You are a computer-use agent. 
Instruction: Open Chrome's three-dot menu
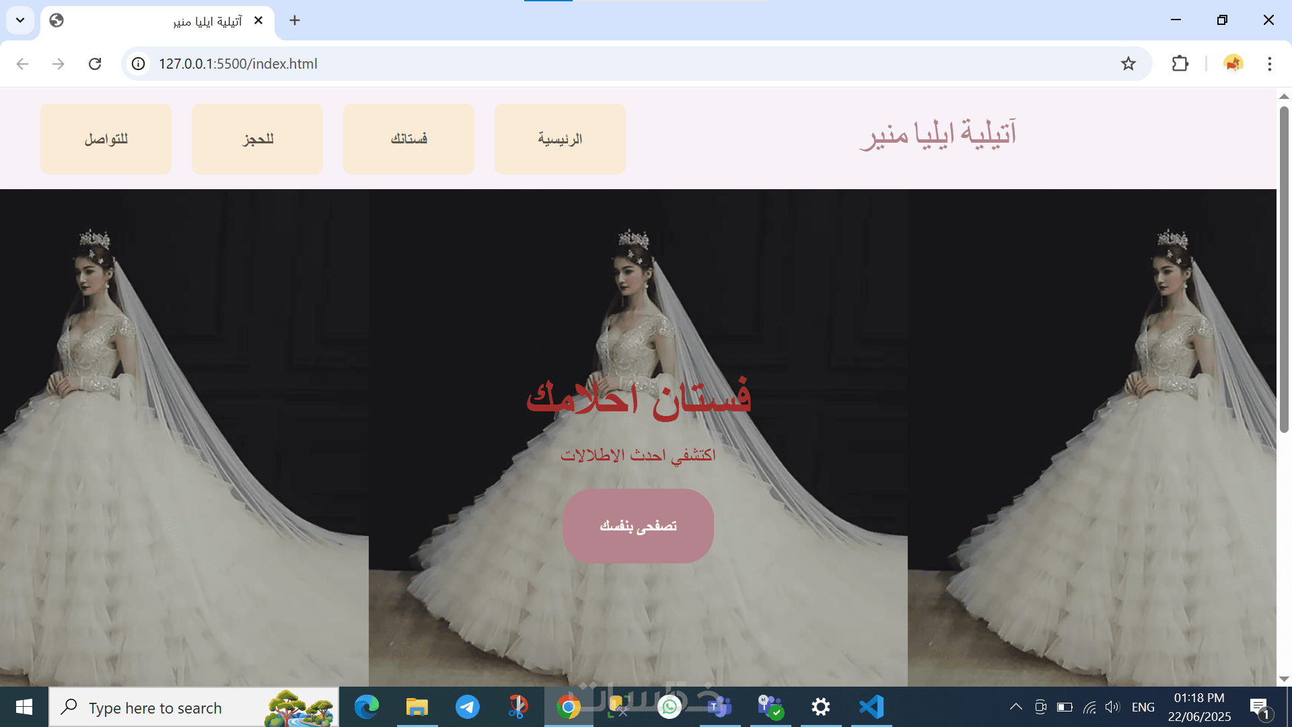[x=1269, y=64]
